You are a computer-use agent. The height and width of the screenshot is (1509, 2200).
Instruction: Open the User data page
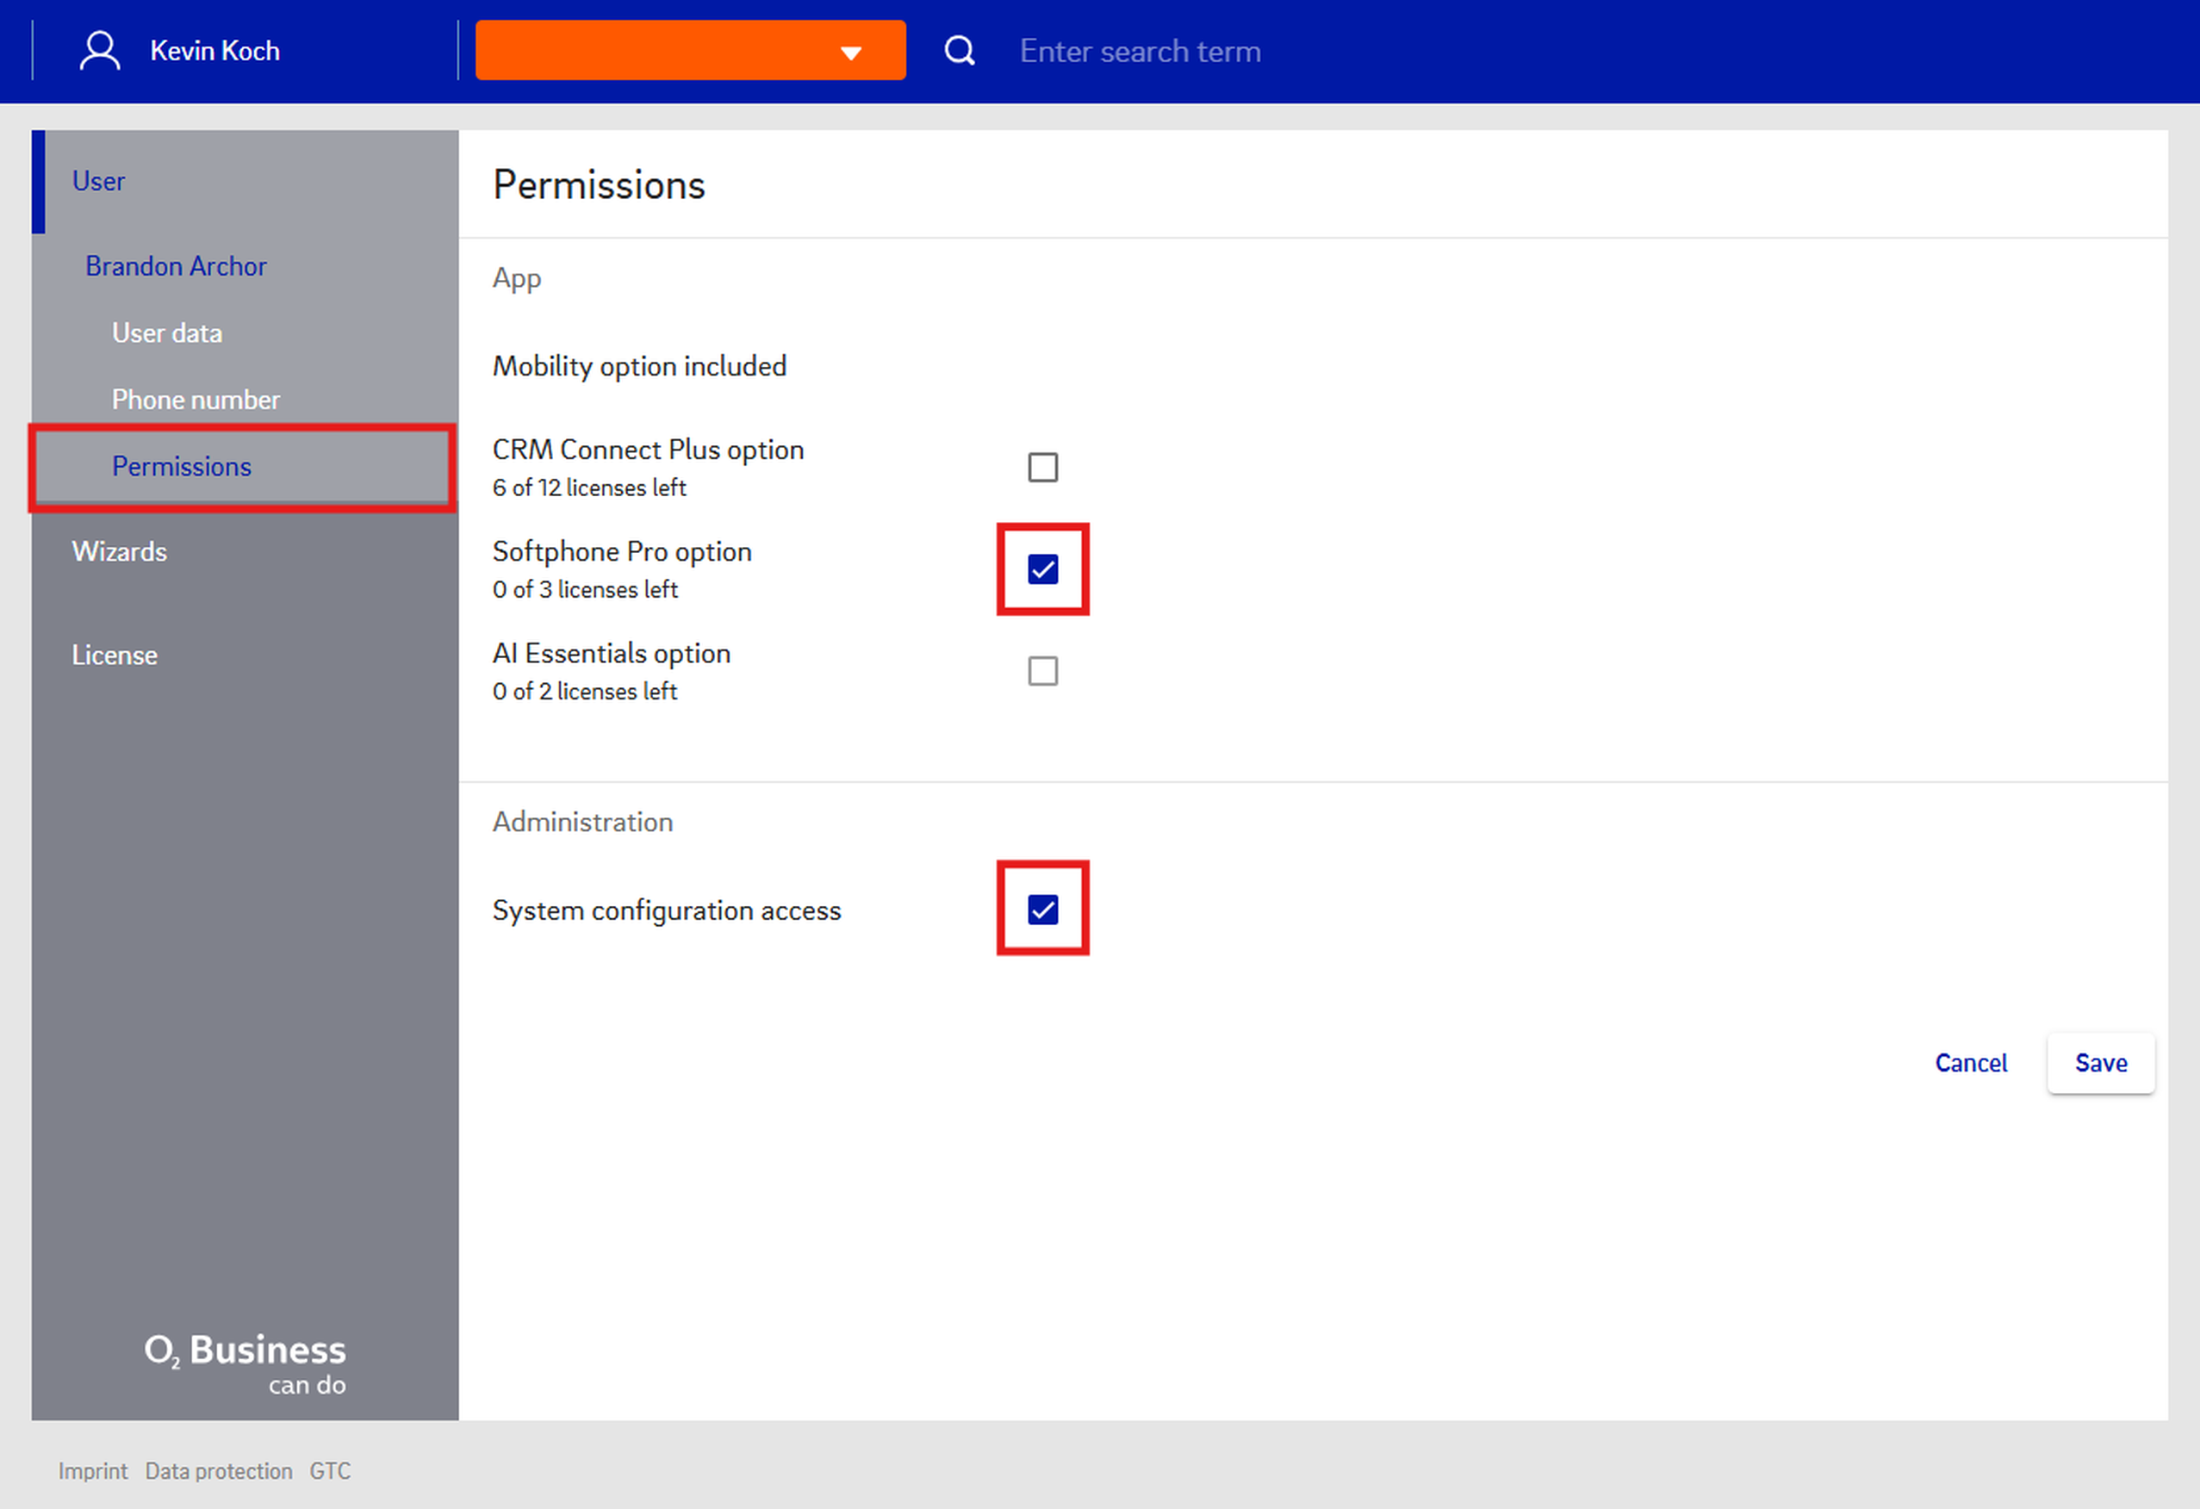pos(166,333)
